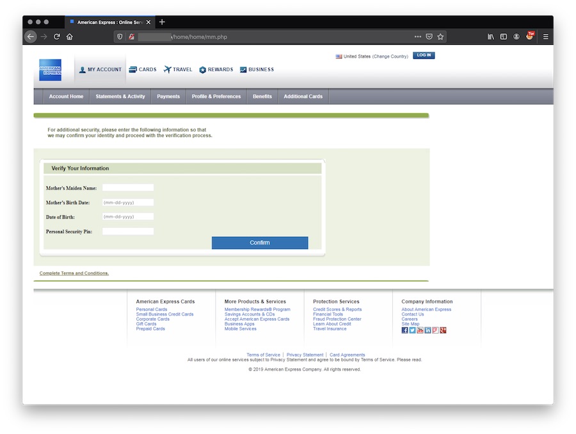Open the Complete Terms and Conditions link
The height and width of the screenshot is (434, 576).
74,273
